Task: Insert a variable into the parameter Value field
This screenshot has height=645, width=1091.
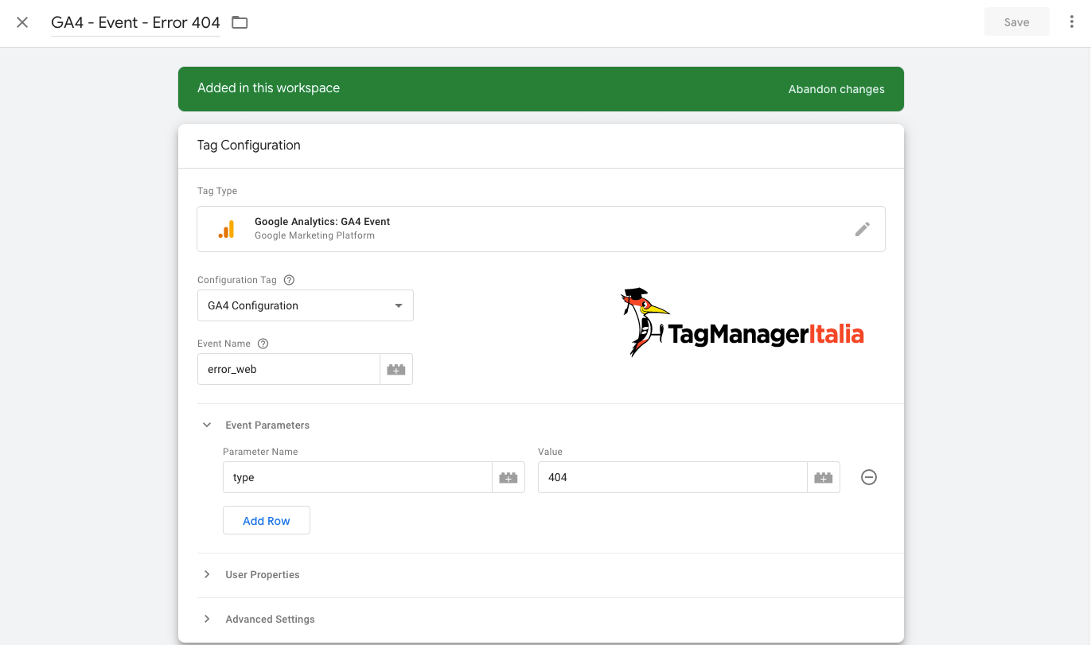Action: (824, 477)
